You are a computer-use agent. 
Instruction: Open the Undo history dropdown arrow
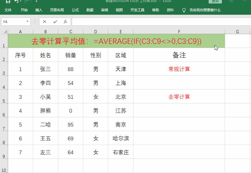coord(20,1)
